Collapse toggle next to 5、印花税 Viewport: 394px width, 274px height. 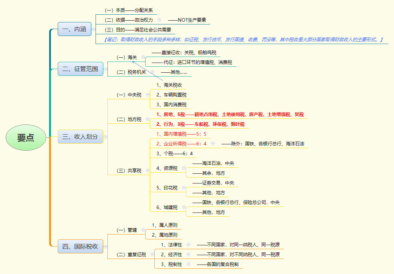(184, 187)
